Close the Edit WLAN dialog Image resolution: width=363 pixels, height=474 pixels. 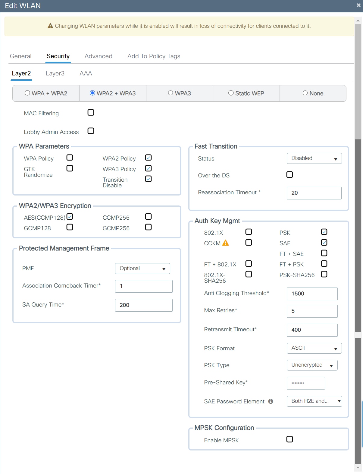358,5
